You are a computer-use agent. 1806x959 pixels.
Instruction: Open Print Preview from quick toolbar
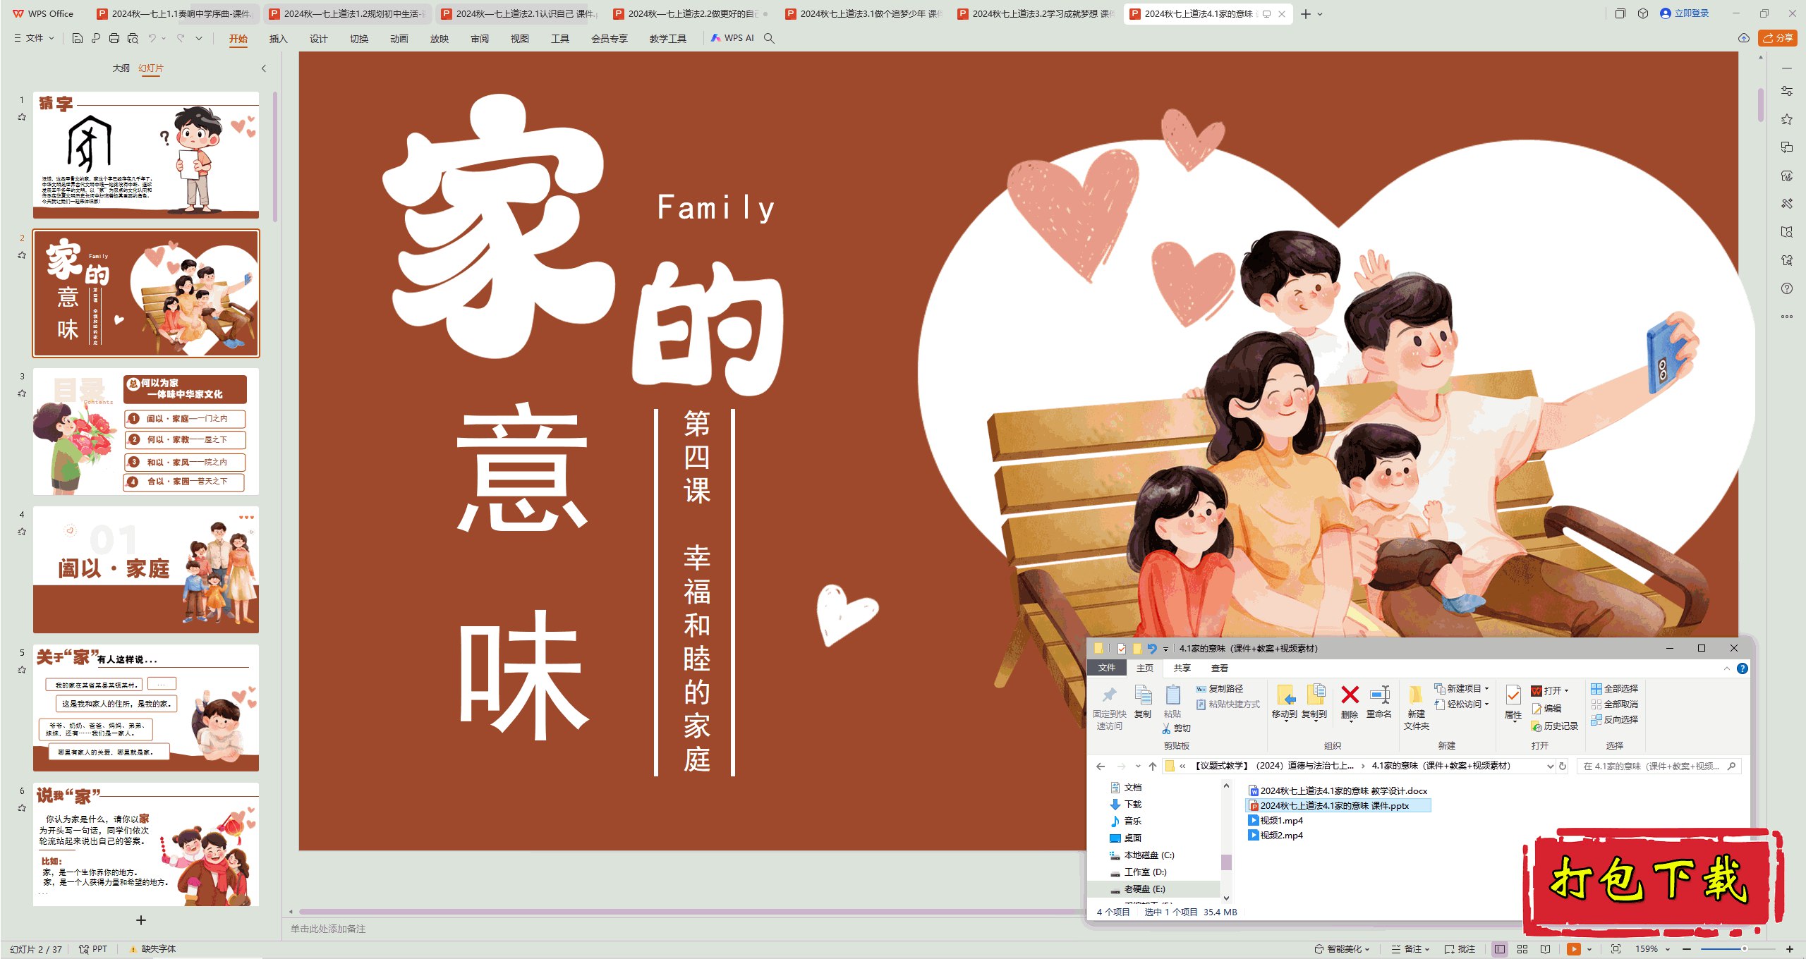pyautogui.click(x=133, y=38)
